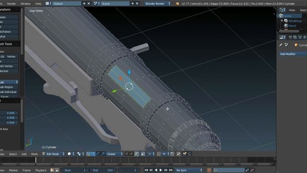
Task: Switch to face select mode
Action: 137,154
